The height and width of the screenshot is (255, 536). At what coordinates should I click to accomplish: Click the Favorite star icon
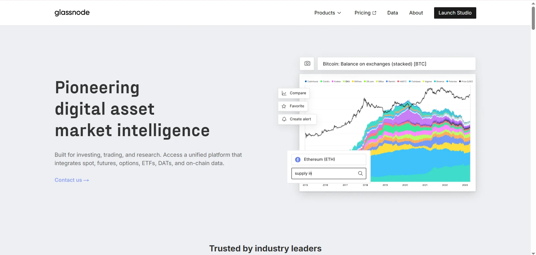click(x=284, y=106)
